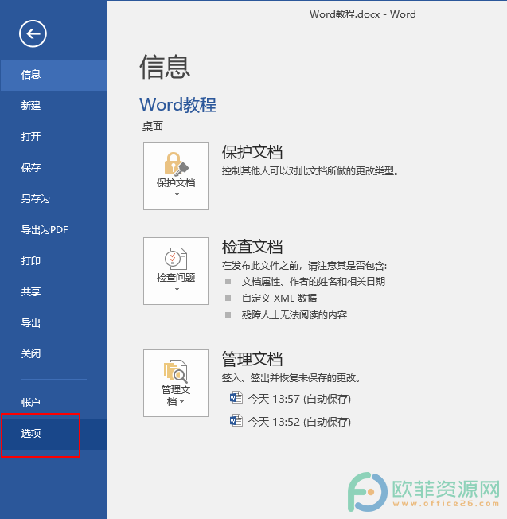The height and width of the screenshot is (519, 507).
Task: Click the 管理文档 magnifier documents icon
Action: 176,371
